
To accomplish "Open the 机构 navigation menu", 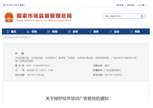I will [x=34, y=32].
